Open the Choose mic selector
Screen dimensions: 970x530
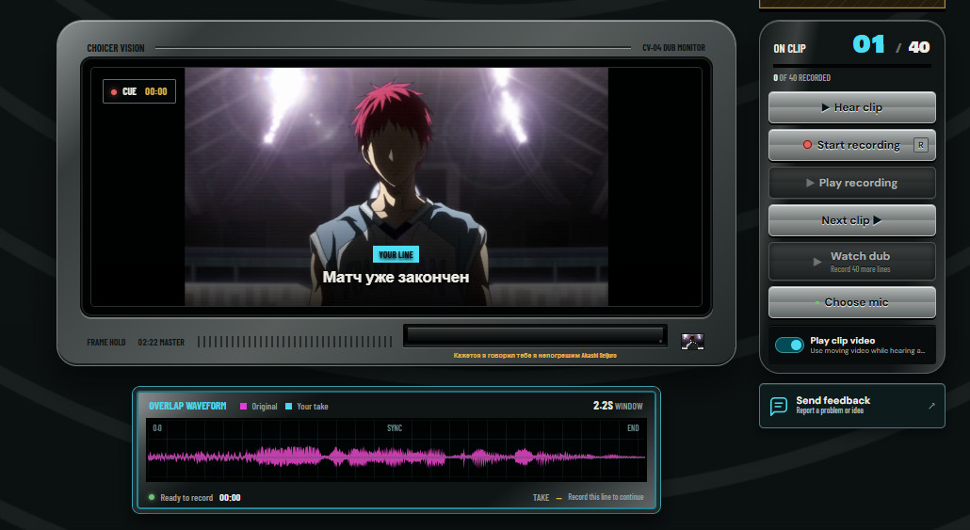[x=852, y=302]
